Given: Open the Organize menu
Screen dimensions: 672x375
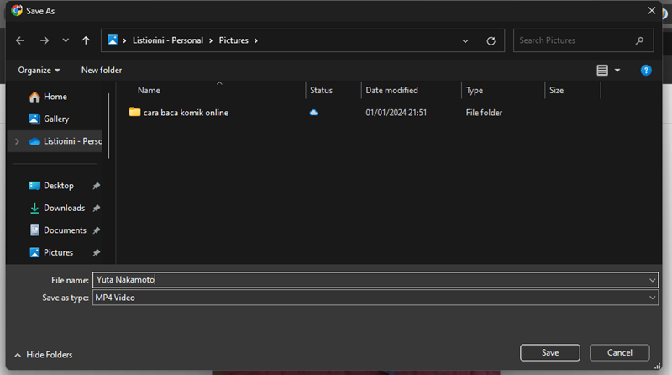Looking at the screenshot, I should pos(39,71).
